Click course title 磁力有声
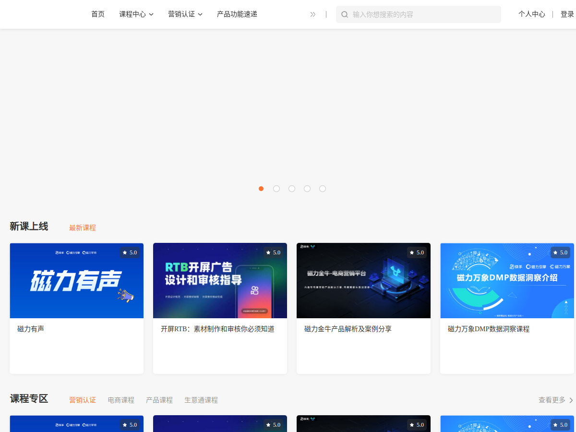 [31, 329]
